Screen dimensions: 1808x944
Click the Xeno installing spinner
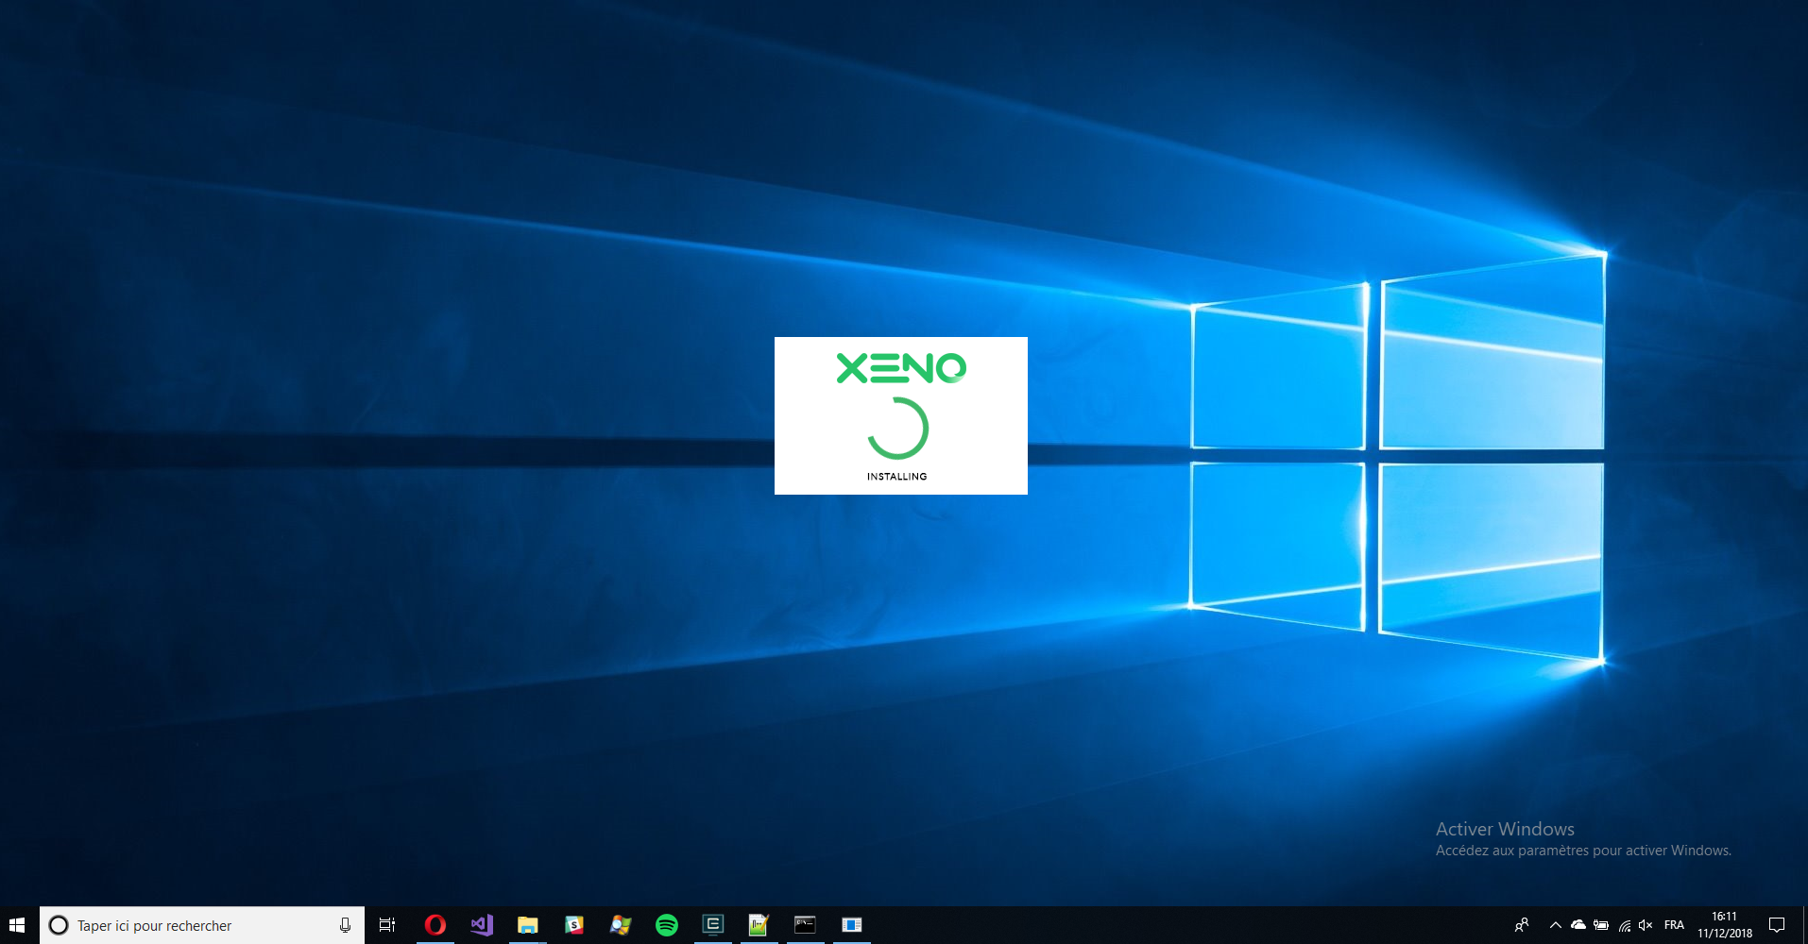(x=898, y=429)
